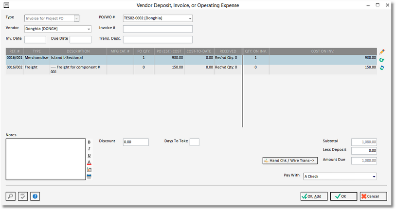Click the blue sync arrows icon
396x210 pixels.
pyautogui.click(x=382, y=68)
